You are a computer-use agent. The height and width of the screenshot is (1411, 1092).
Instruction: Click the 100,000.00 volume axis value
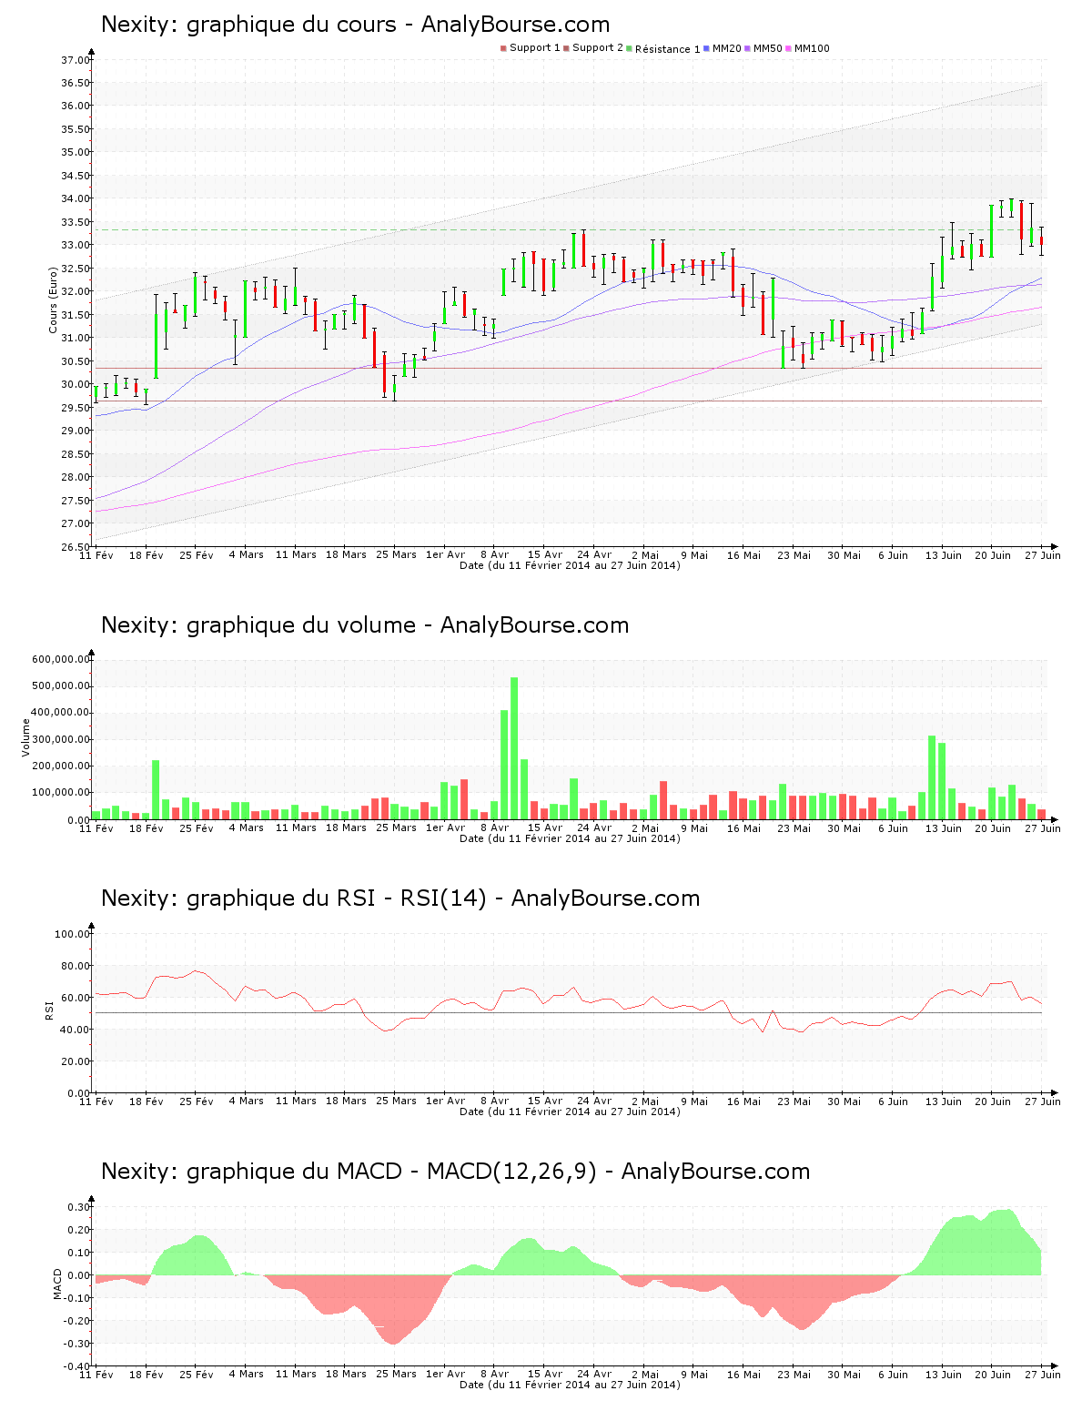pos(61,793)
